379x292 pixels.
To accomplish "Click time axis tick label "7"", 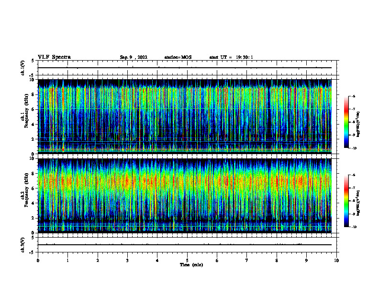I will pos(247,261).
